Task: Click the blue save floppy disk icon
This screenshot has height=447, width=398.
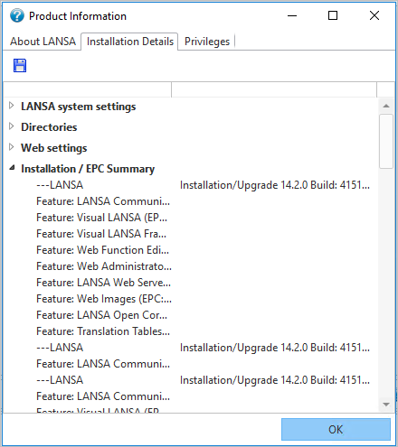Action: pyautogui.click(x=20, y=66)
